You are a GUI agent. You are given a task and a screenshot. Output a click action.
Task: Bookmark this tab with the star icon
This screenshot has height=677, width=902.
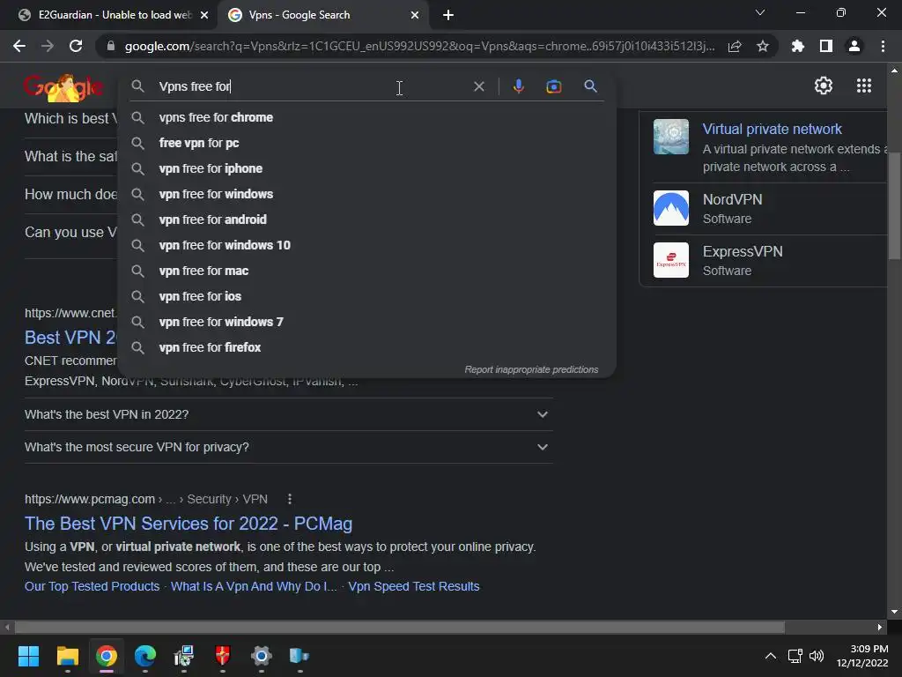(x=763, y=46)
